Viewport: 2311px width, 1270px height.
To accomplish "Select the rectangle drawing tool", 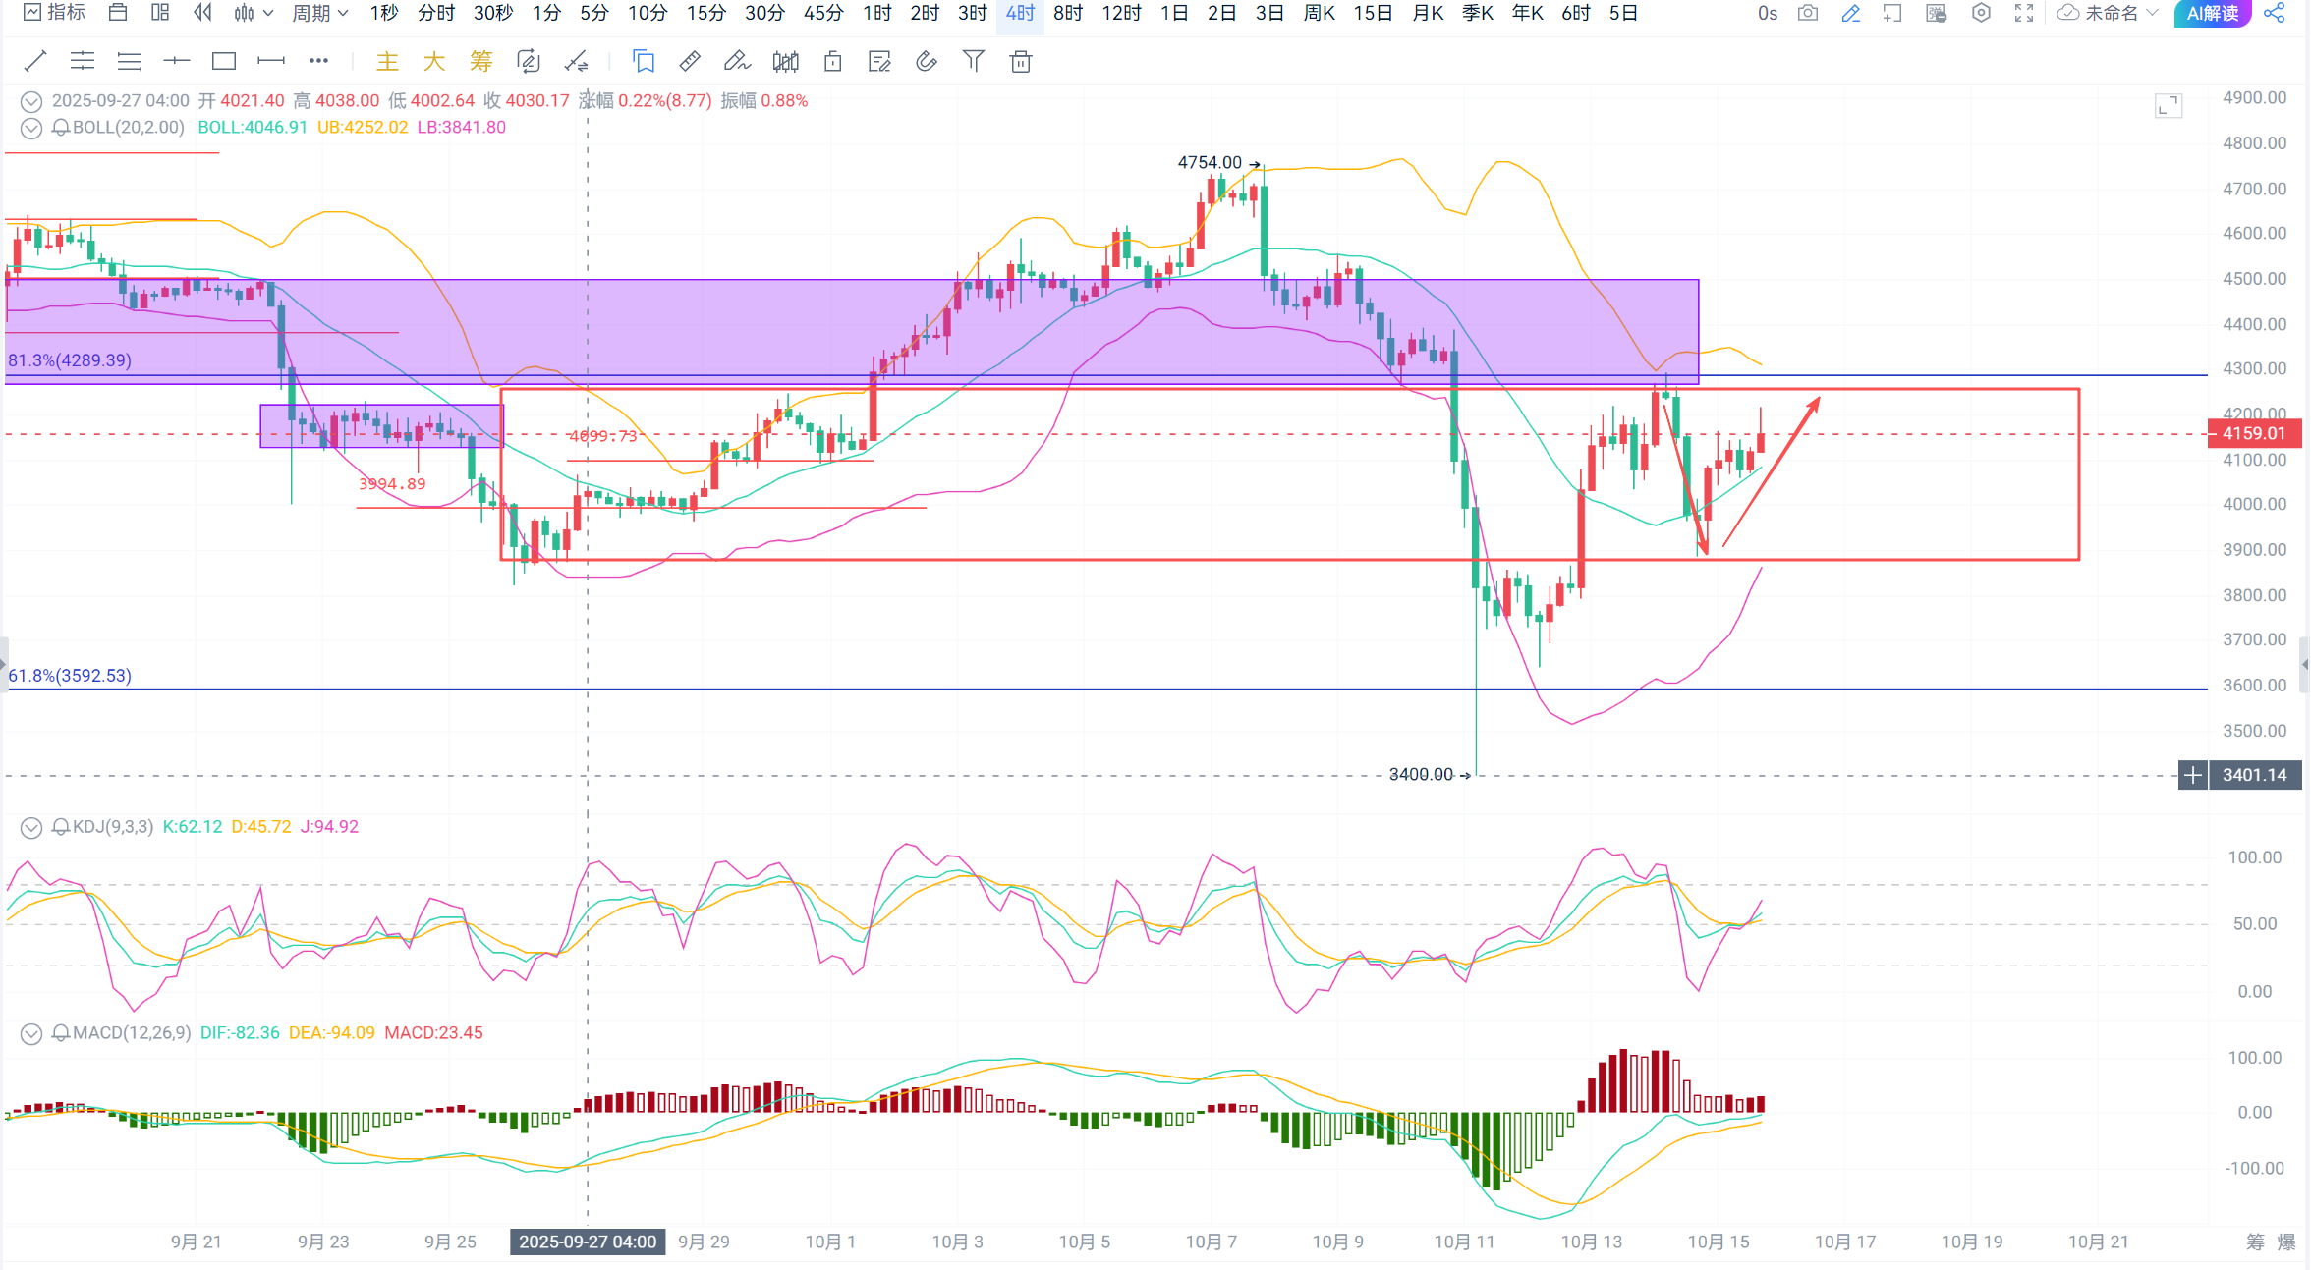I will (224, 62).
